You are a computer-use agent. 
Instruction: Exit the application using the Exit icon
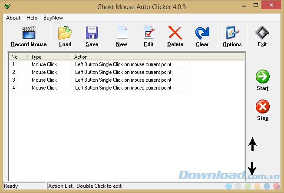click(x=262, y=33)
